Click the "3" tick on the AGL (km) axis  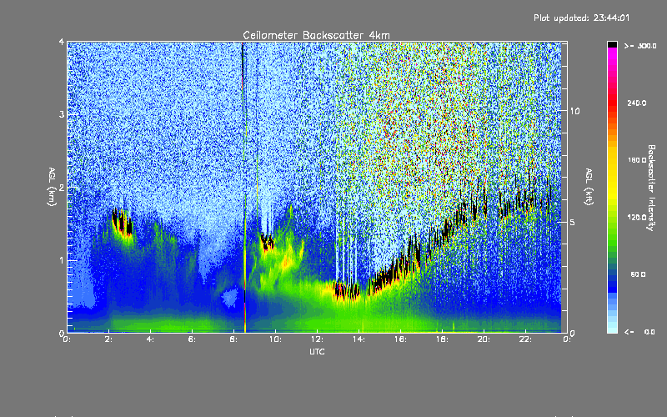[62, 114]
